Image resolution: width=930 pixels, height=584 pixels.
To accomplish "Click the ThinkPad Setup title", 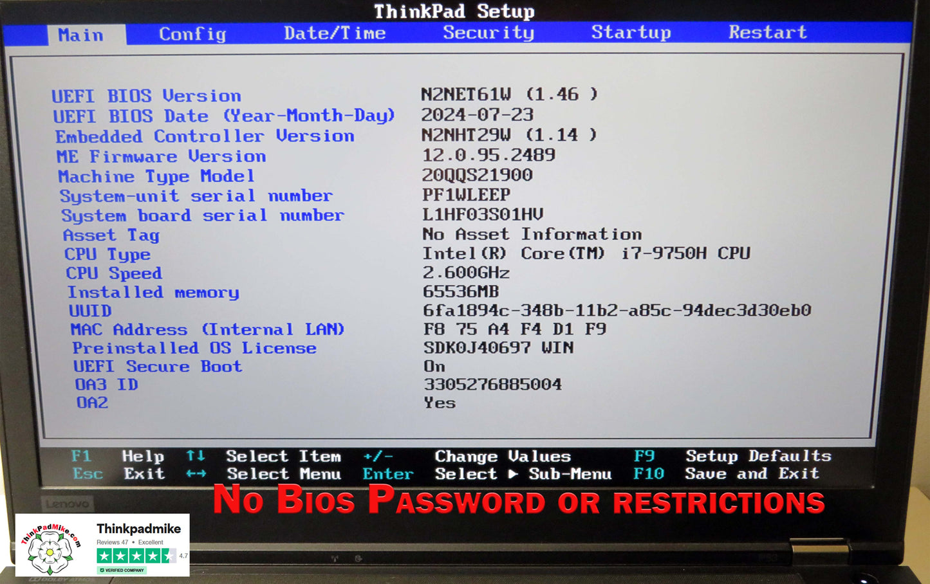I will [454, 11].
